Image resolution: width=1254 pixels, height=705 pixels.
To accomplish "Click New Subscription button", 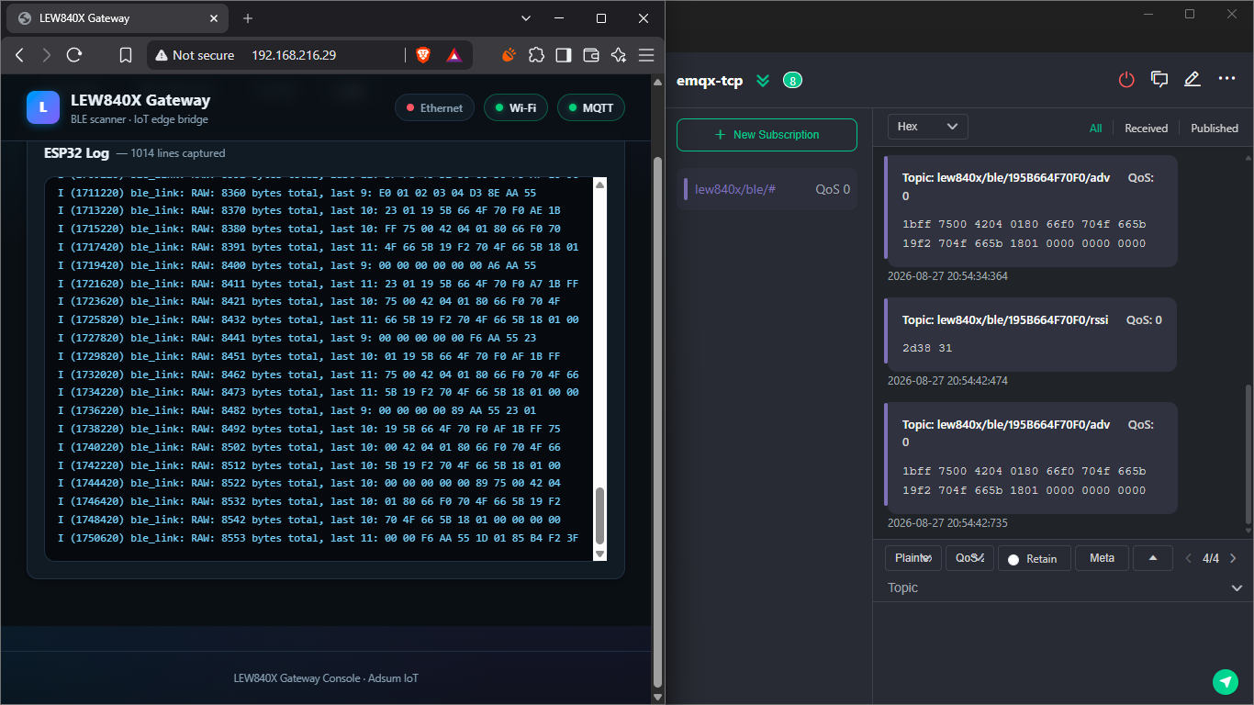I will pos(767,135).
